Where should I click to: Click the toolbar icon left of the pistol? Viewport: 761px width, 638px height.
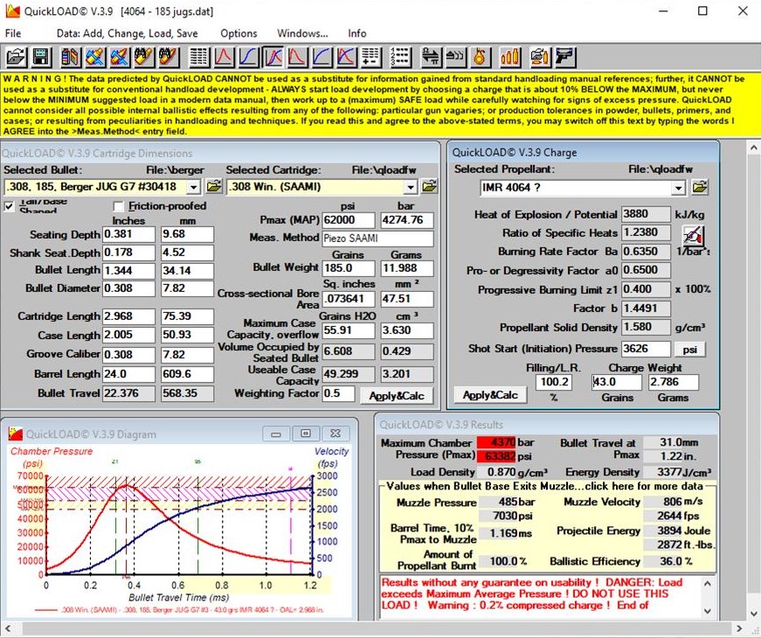point(540,58)
